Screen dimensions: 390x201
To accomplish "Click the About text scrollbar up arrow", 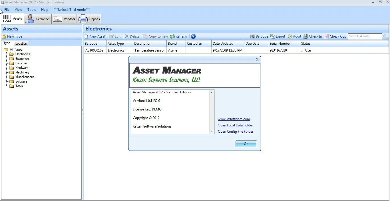I will tap(212, 92).
